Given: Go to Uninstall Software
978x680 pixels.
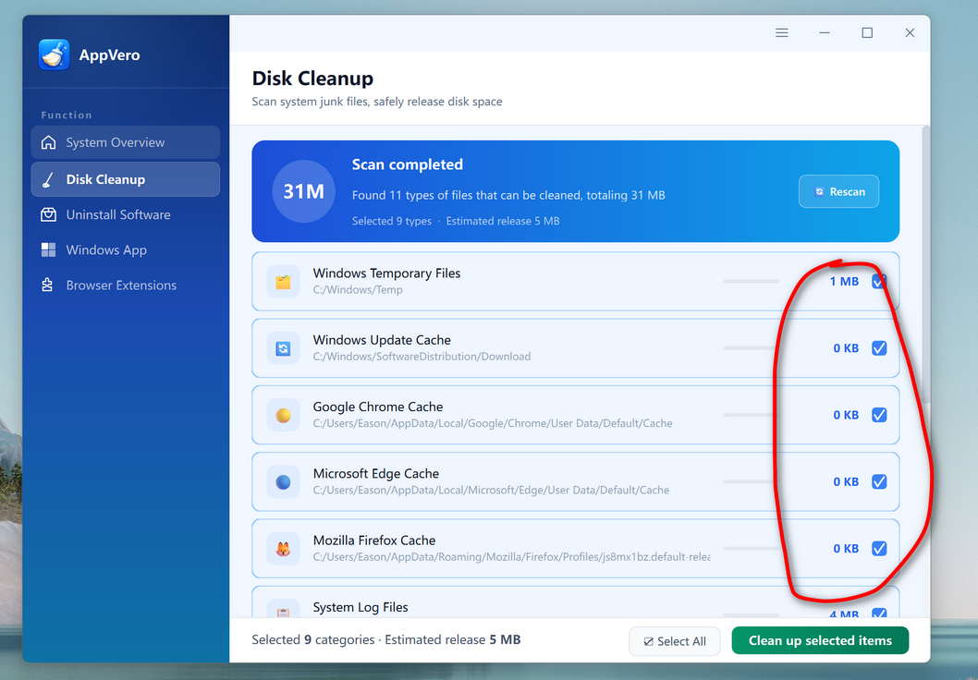Looking at the screenshot, I should (126, 214).
